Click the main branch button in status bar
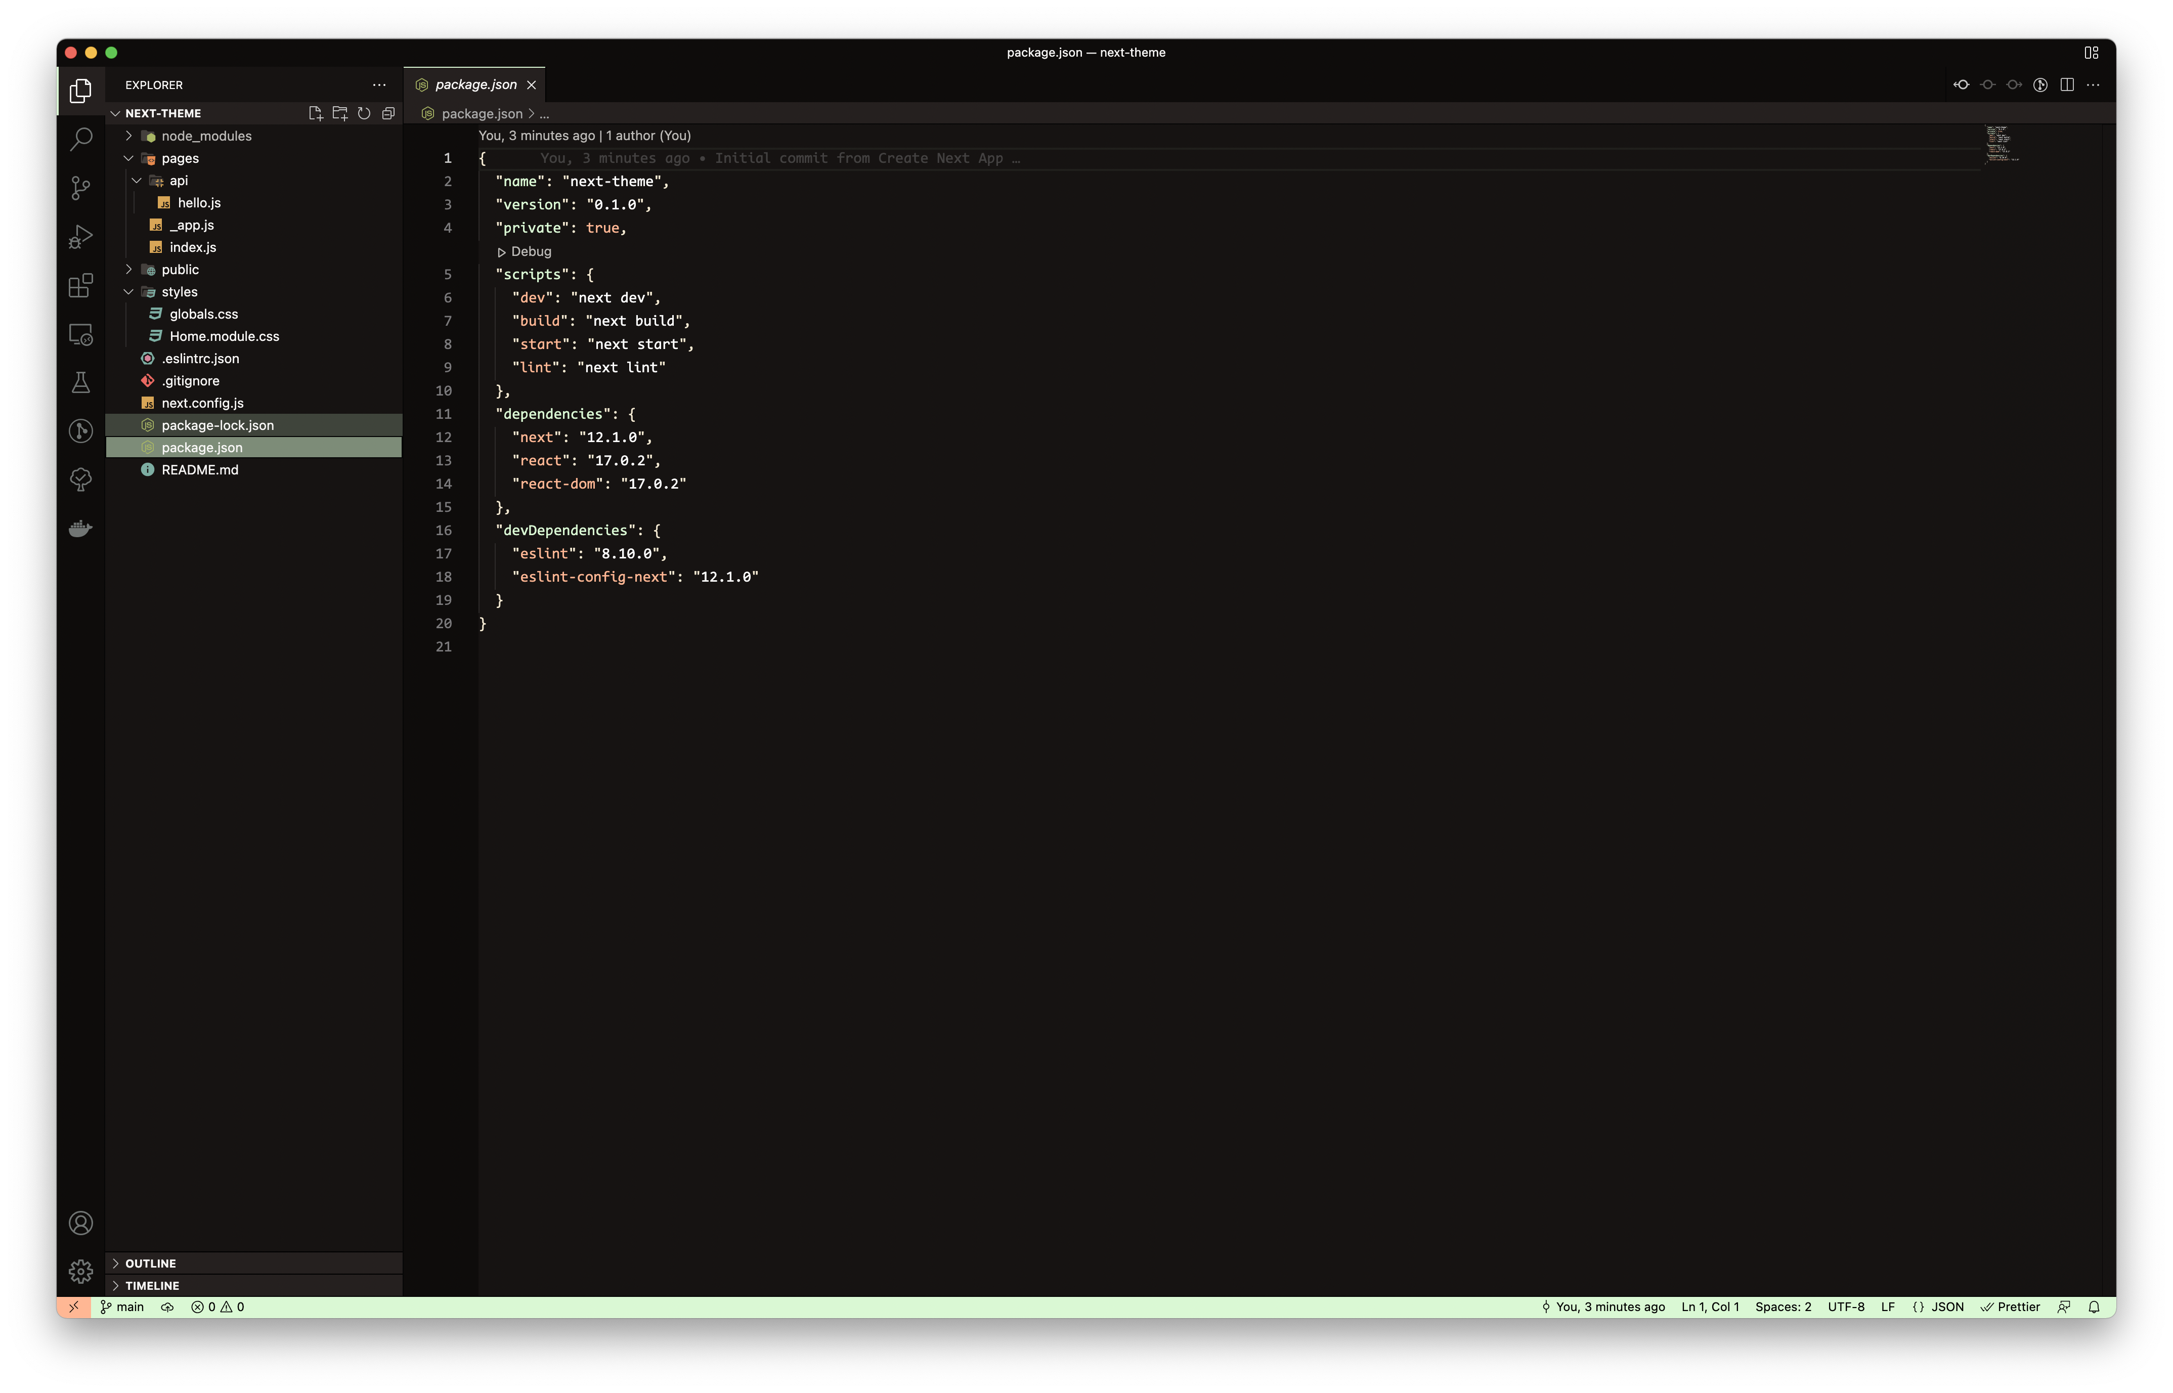Image resolution: width=2173 pixels, height=1393 pixels. (122, 1306)
